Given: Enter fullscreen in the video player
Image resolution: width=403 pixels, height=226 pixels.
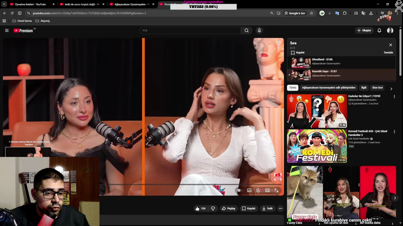Looking at the screenshot, I should [276, 190].
